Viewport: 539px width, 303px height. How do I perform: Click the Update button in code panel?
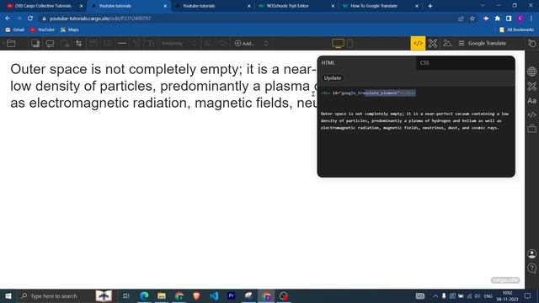333,78
